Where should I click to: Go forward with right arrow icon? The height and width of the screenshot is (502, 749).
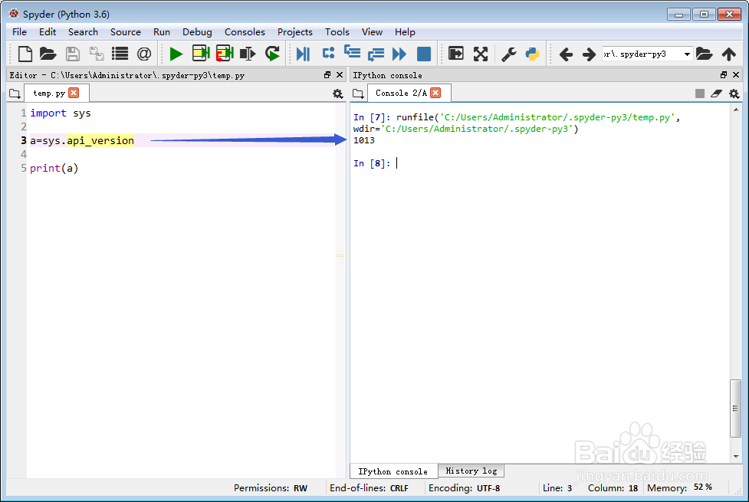(589, 54)
